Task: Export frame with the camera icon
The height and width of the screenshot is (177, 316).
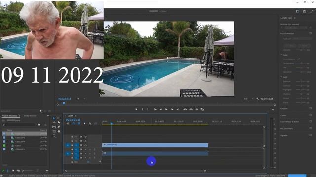Action: (197, 109)
